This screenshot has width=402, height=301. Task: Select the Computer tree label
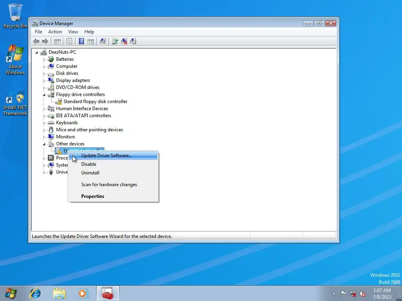(x=67, y=66)
